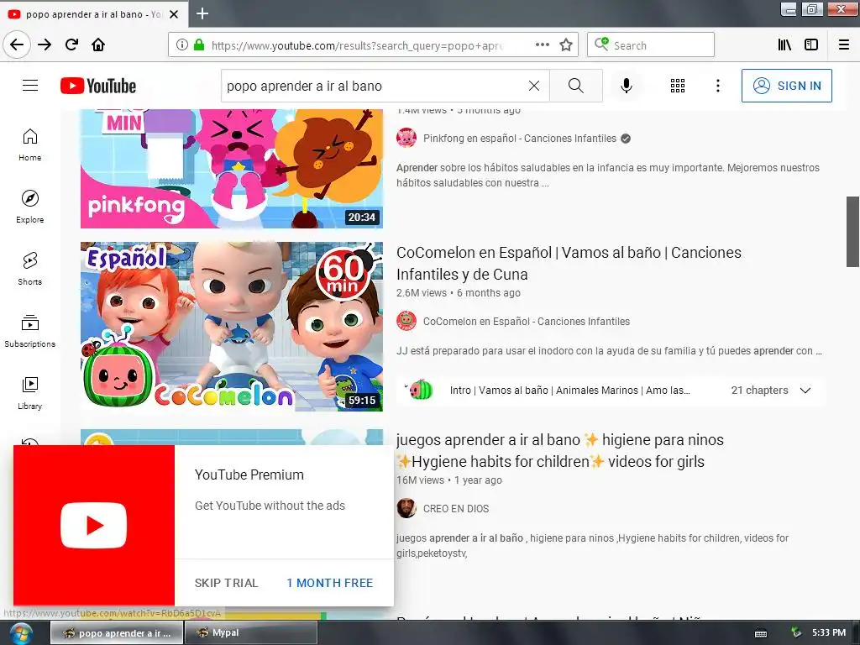
Task: Click the red YouTube Premium logo image
Action: tap(94, 526)
